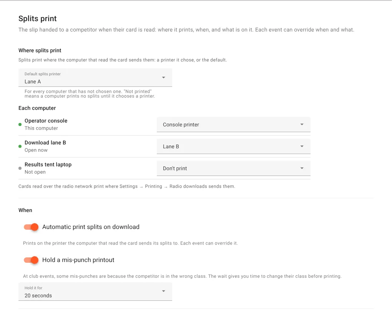The width and height of the screenshot is (392, 315).
Task: Click the Open now status text
Action: click(36, 150)
